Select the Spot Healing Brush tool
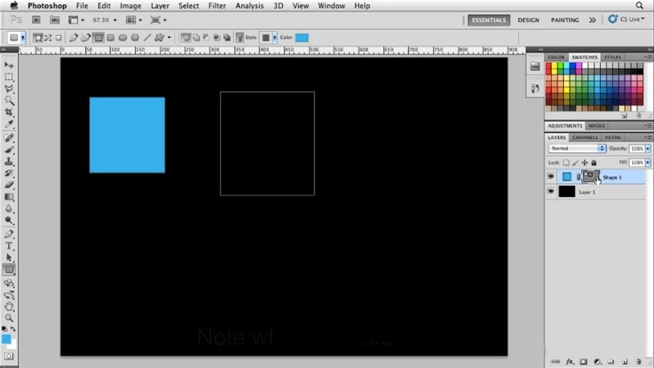The height and width of the screenshot is (368, 654). click(9, 137)
